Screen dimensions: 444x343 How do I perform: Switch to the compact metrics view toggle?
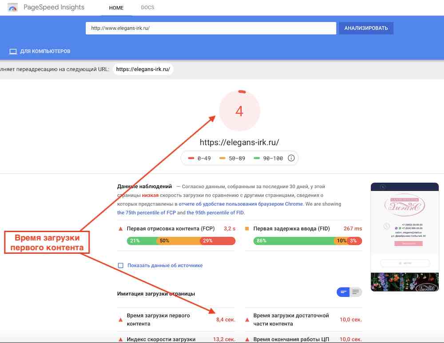tap(343, 292)
